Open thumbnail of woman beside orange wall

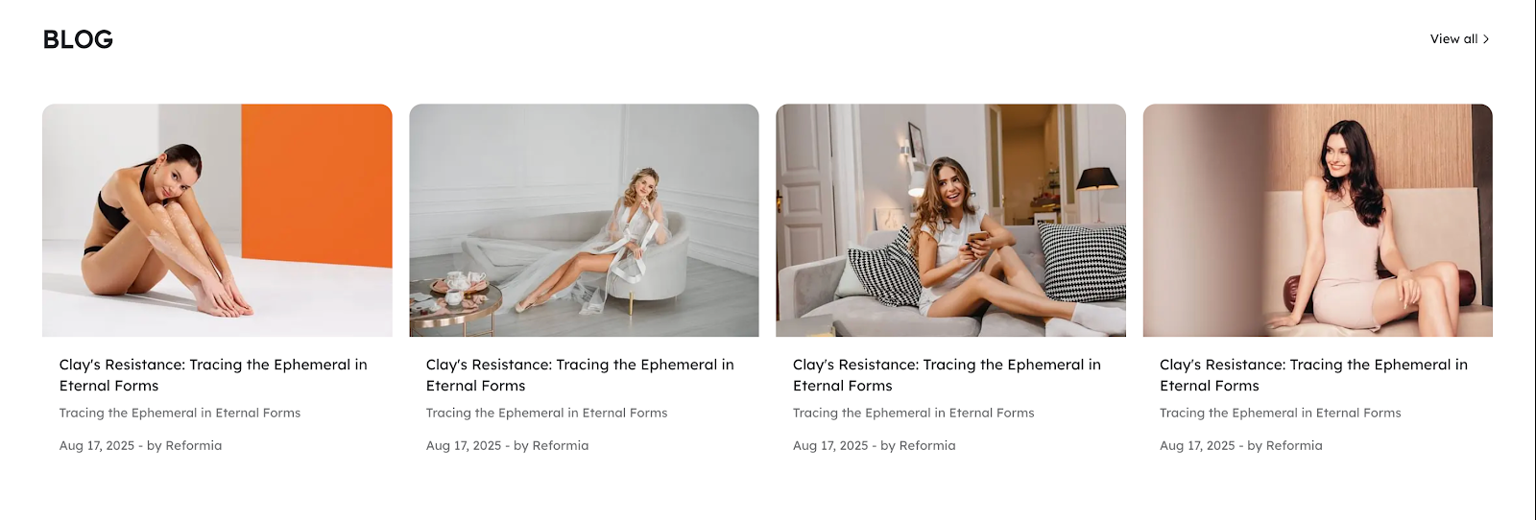tap(217, 221)
